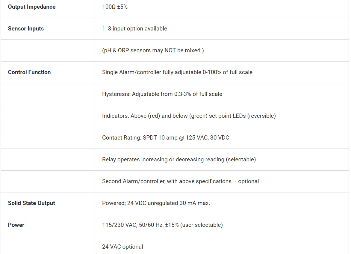Click the pH & ORP sensors note
Viewport: 351px width, 254px height.
153,51
